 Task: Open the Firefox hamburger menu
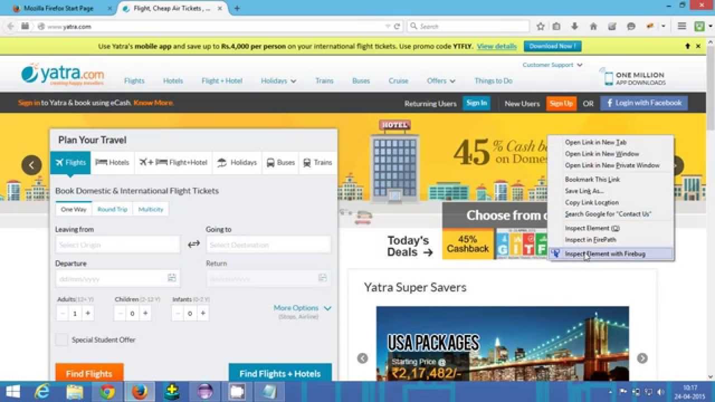click(682, 26)
